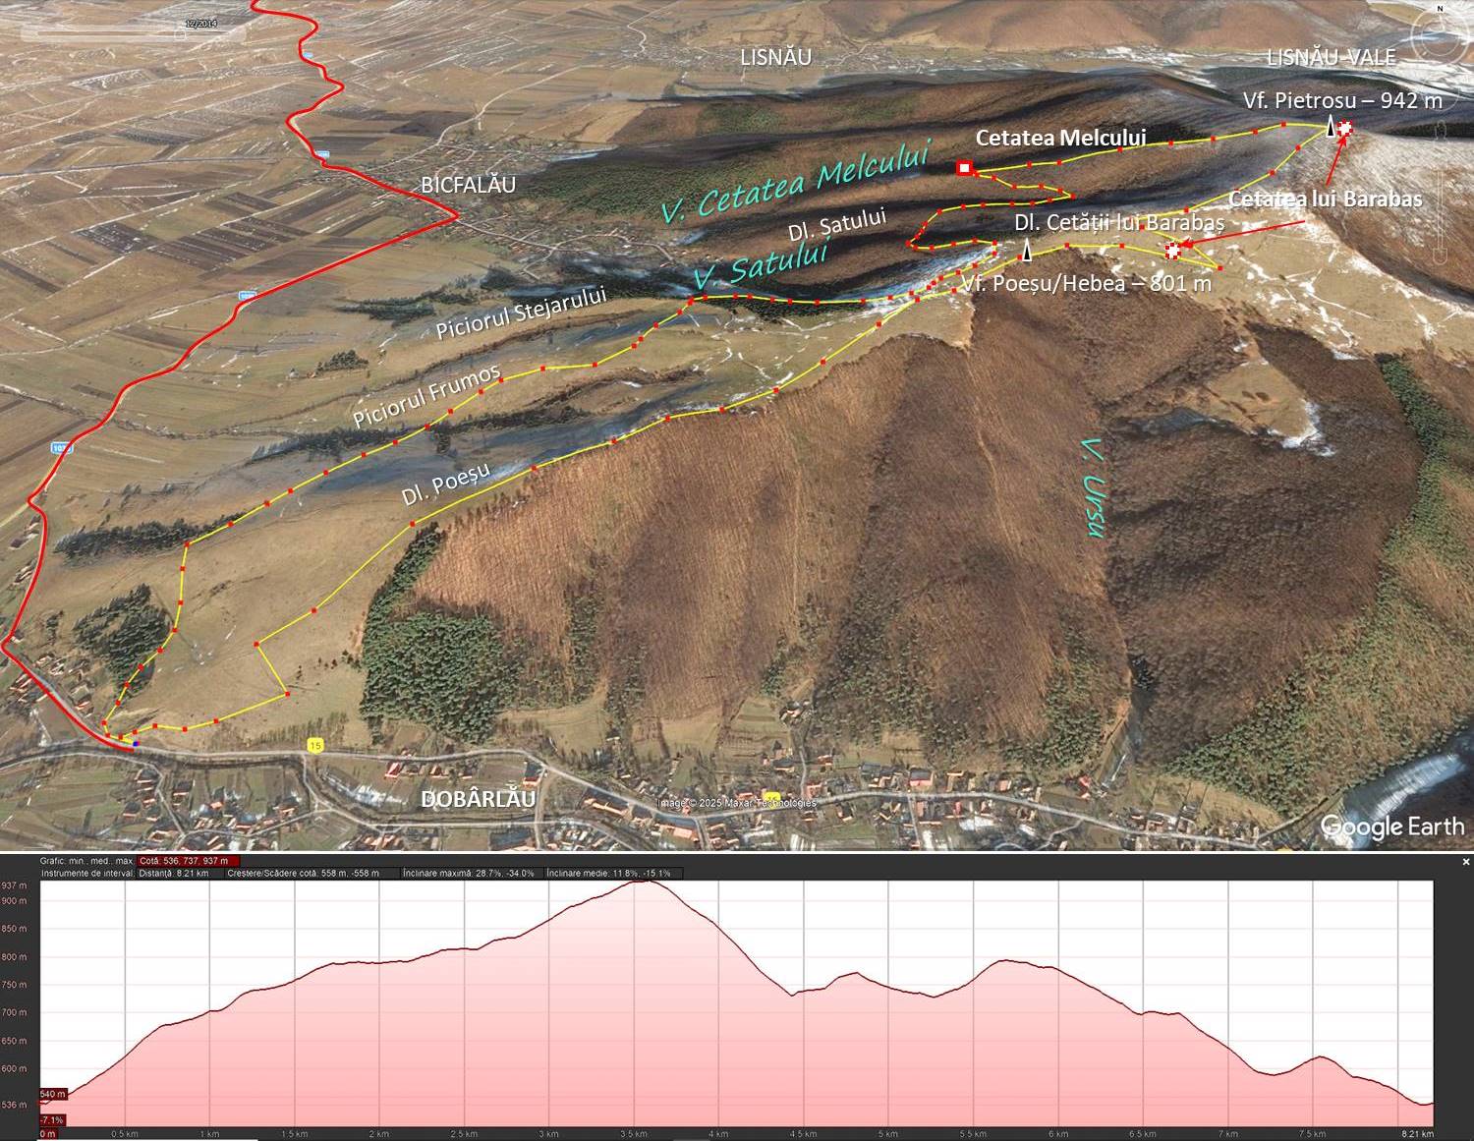Click Cetatea lui Barabas marker near Pietrosu
The height and width of the screenshot is (1141, 1474).
[x=1345, y=127]
